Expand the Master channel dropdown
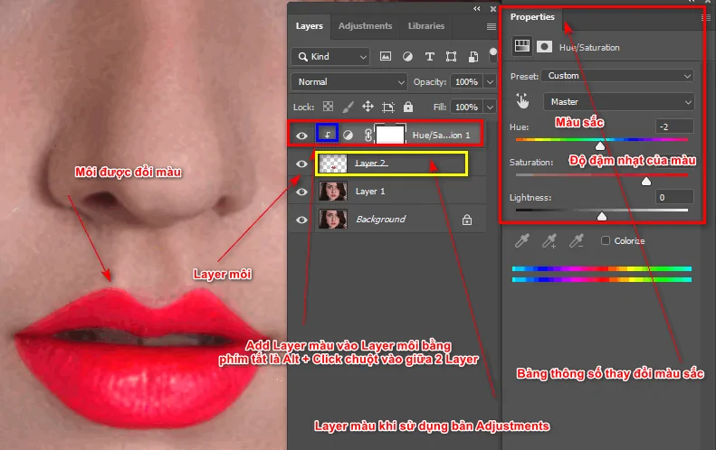Viewport: 716px width, 450px height. point(617,101)
